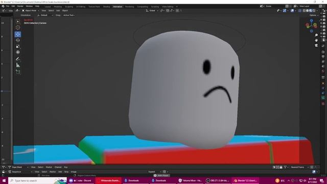Toggle camera view with camera icon
The image size is (327, 184).
click(x=316, y=45)
